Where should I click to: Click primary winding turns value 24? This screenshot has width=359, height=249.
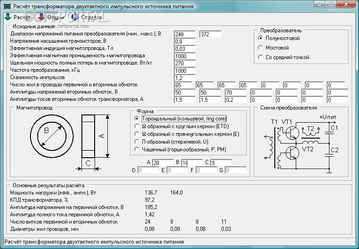click(x=147, y=222)
